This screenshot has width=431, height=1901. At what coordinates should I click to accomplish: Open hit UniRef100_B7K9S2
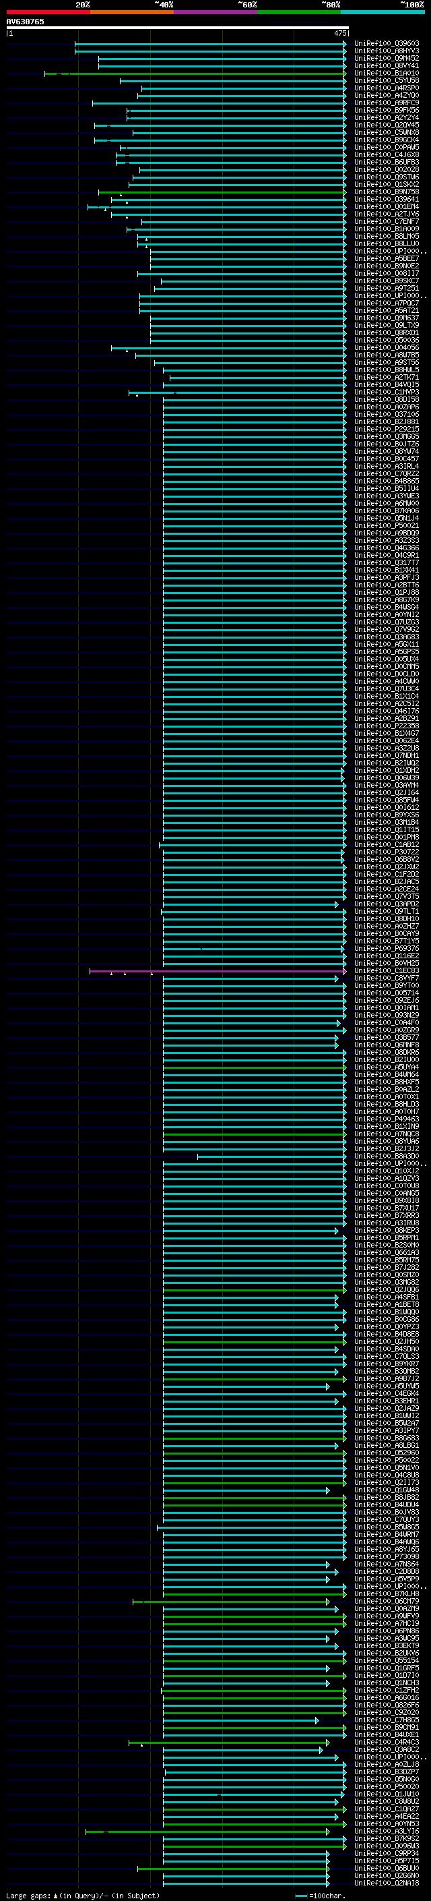pos(386,1839)
